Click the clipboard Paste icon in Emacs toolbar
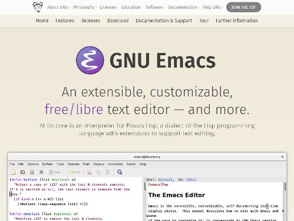 pos(108,172)
